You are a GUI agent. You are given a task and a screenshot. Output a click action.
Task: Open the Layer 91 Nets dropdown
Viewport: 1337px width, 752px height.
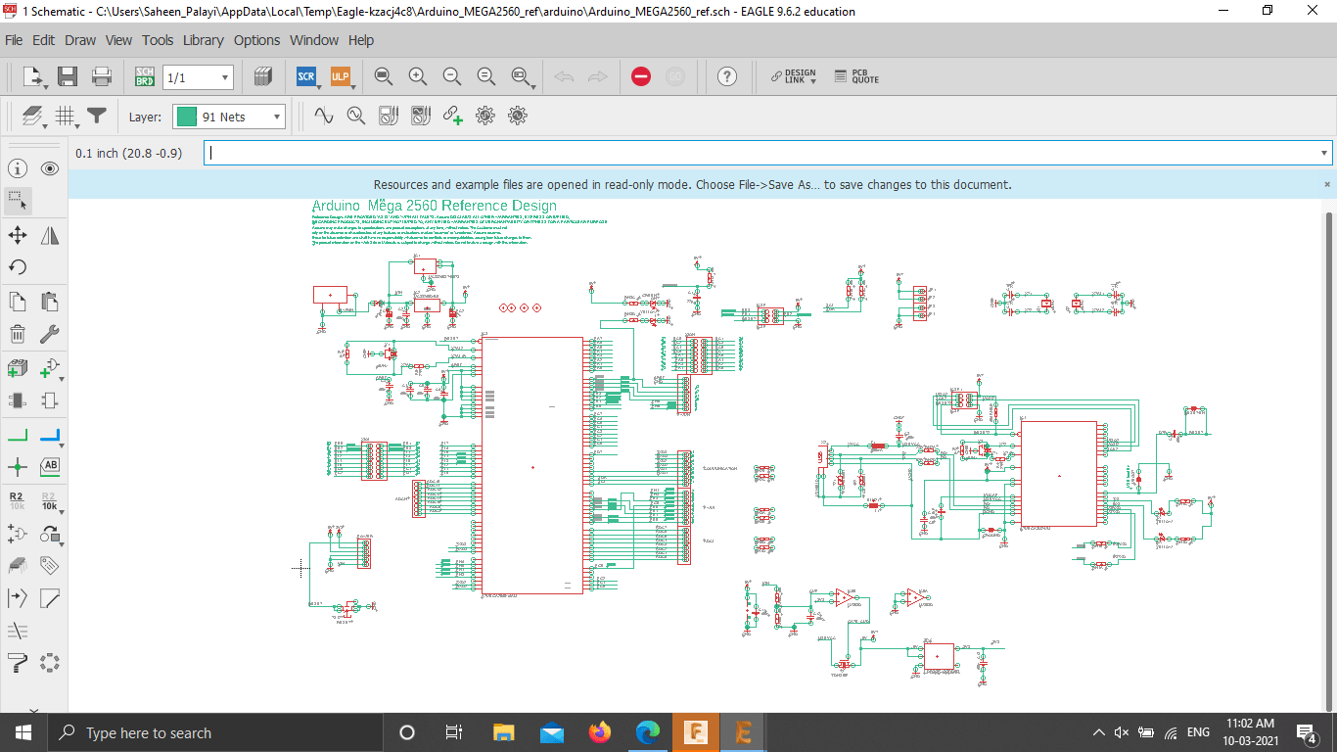229,117
